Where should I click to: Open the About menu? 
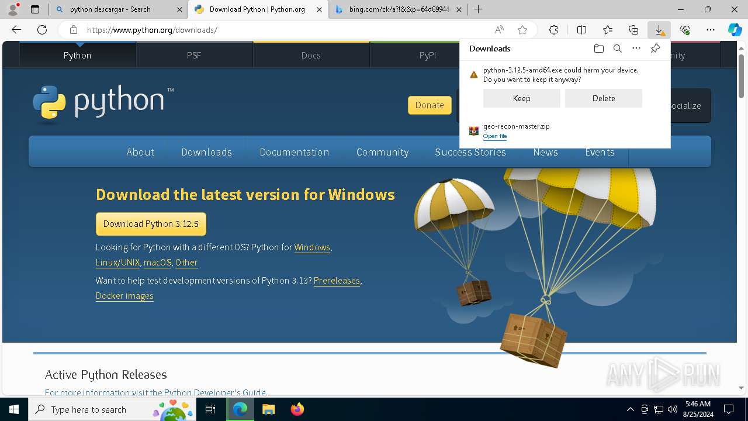(140, 152)
